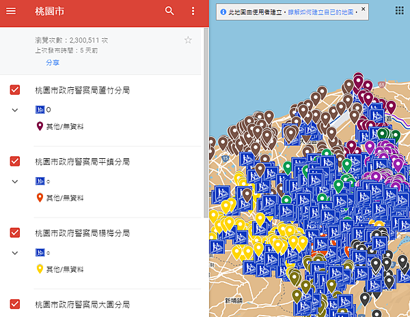Click the route 15 highway shield

click(225, 158)
